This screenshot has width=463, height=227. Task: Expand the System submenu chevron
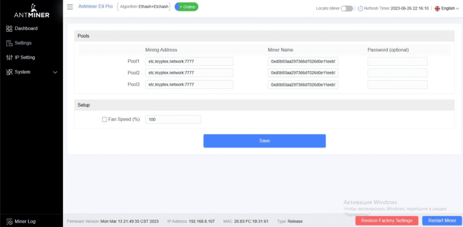55,72
